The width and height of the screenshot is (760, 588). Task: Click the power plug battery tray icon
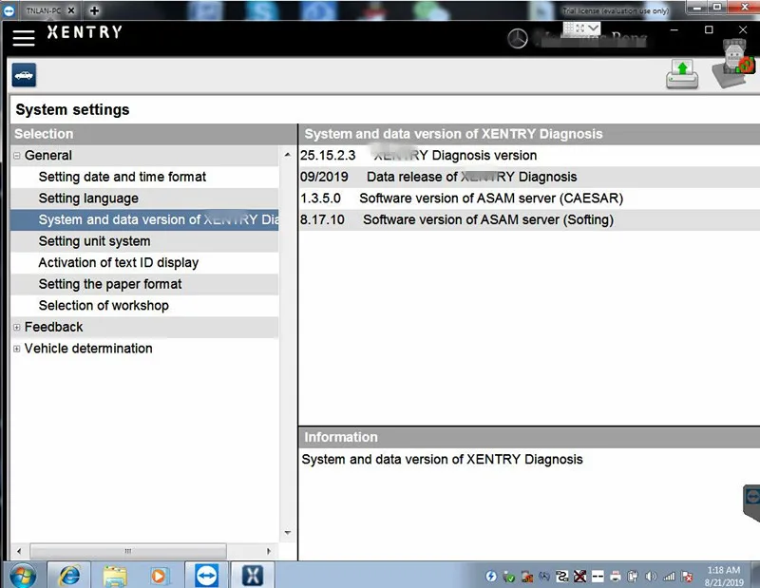tap(633, 576)
